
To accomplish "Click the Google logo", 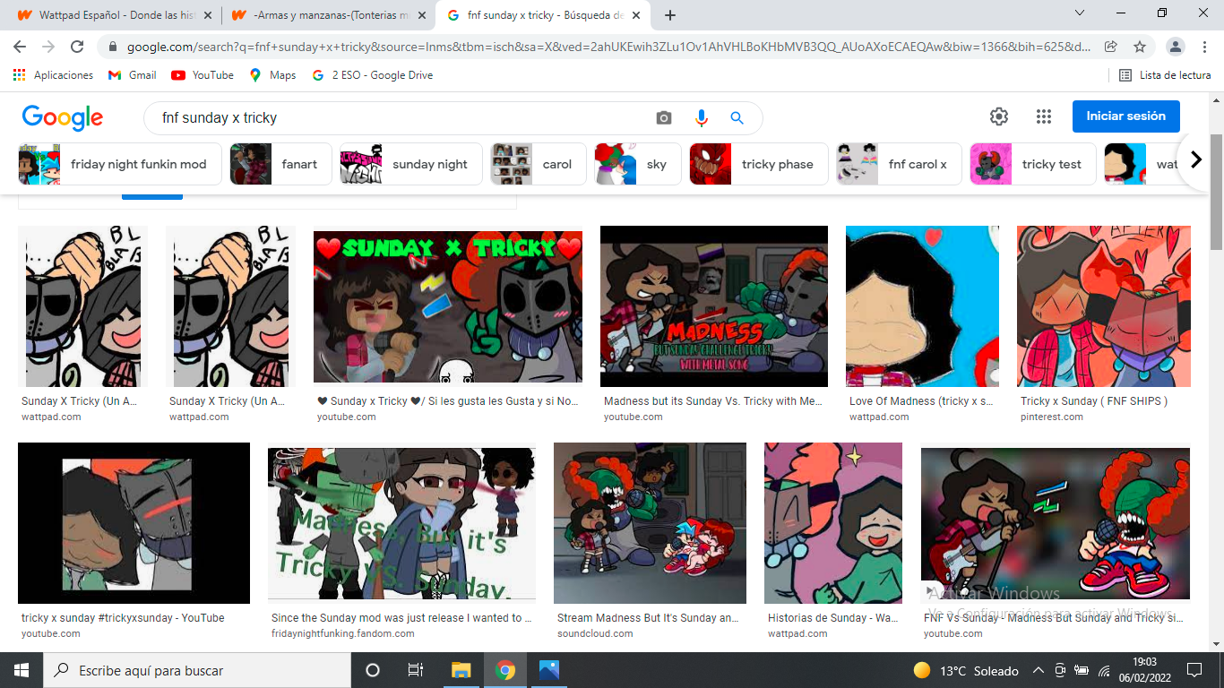I will click(x=63, y=117).
